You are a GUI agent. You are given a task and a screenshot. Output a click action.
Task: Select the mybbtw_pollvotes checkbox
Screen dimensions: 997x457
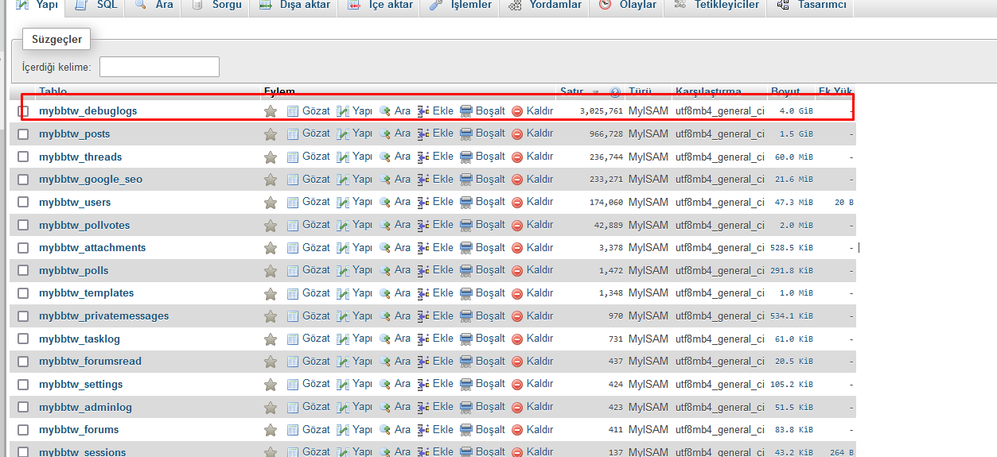coord(23,225)
